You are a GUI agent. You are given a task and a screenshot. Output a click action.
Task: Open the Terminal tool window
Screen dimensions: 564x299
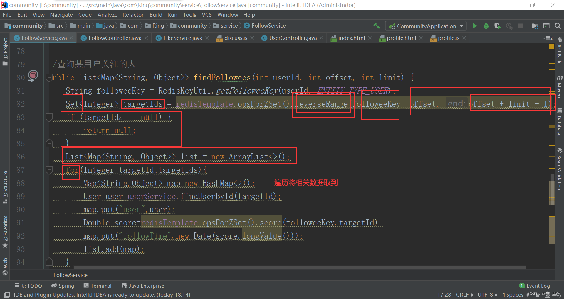(98, 286)
